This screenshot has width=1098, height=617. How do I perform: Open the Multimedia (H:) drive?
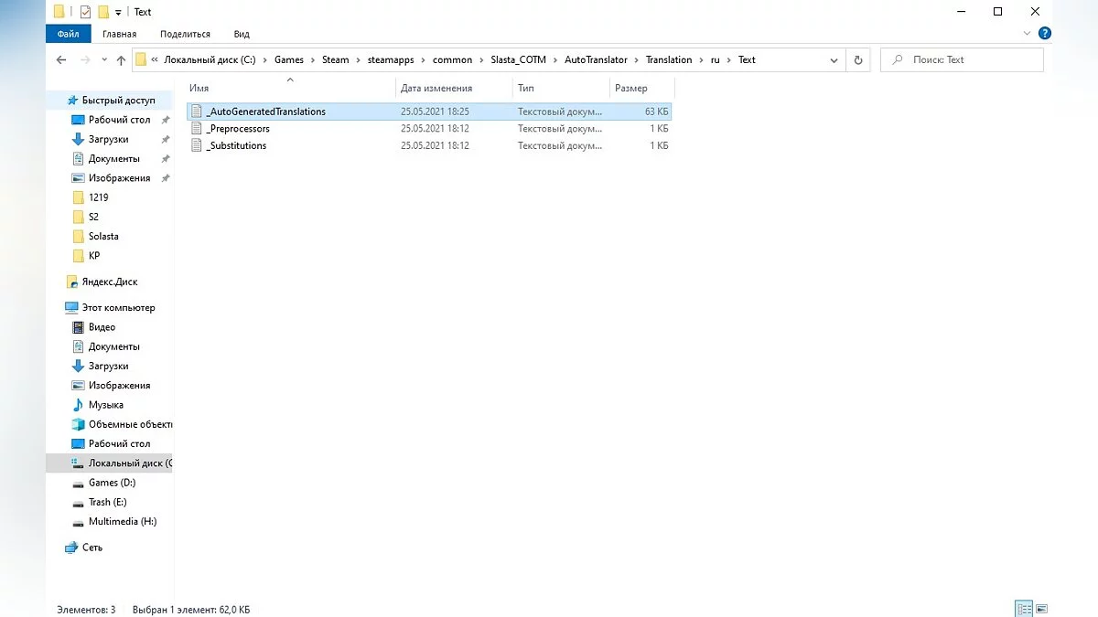(x=122, y=521)
